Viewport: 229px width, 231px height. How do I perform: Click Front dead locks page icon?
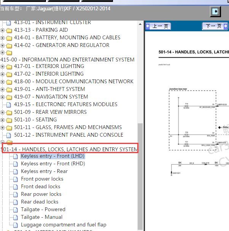(x=16, y=187)
